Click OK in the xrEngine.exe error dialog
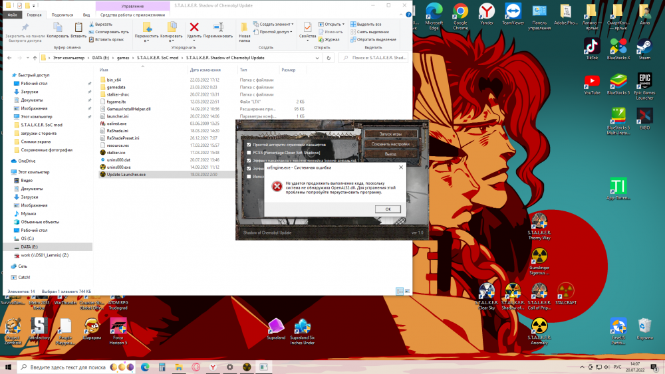Screen dimensions: 665x374 click(387, 209)
